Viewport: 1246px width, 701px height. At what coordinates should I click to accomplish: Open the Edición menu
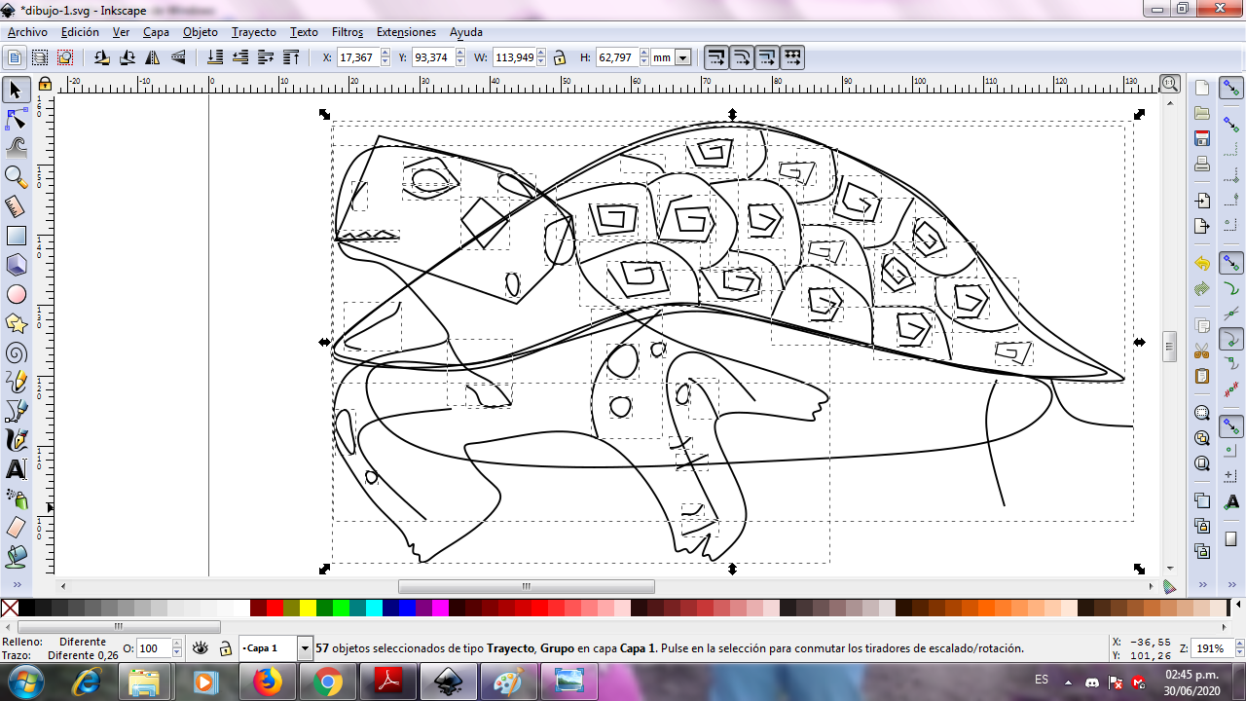coord(80,32)
